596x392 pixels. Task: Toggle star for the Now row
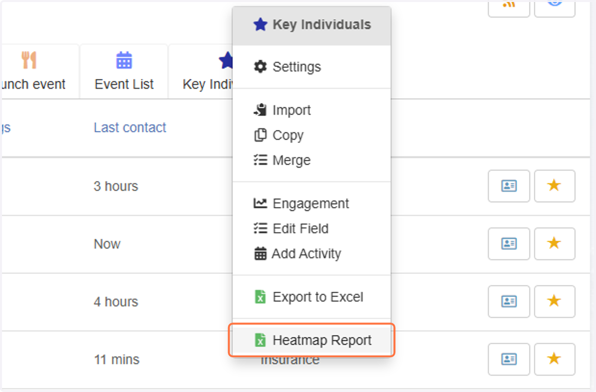555,244
